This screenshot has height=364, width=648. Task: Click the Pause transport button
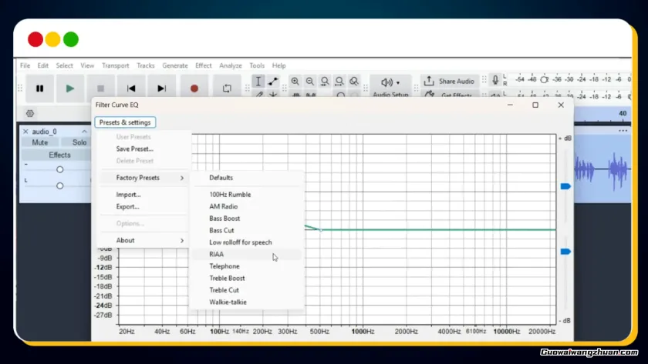click(x=39, y=88)
